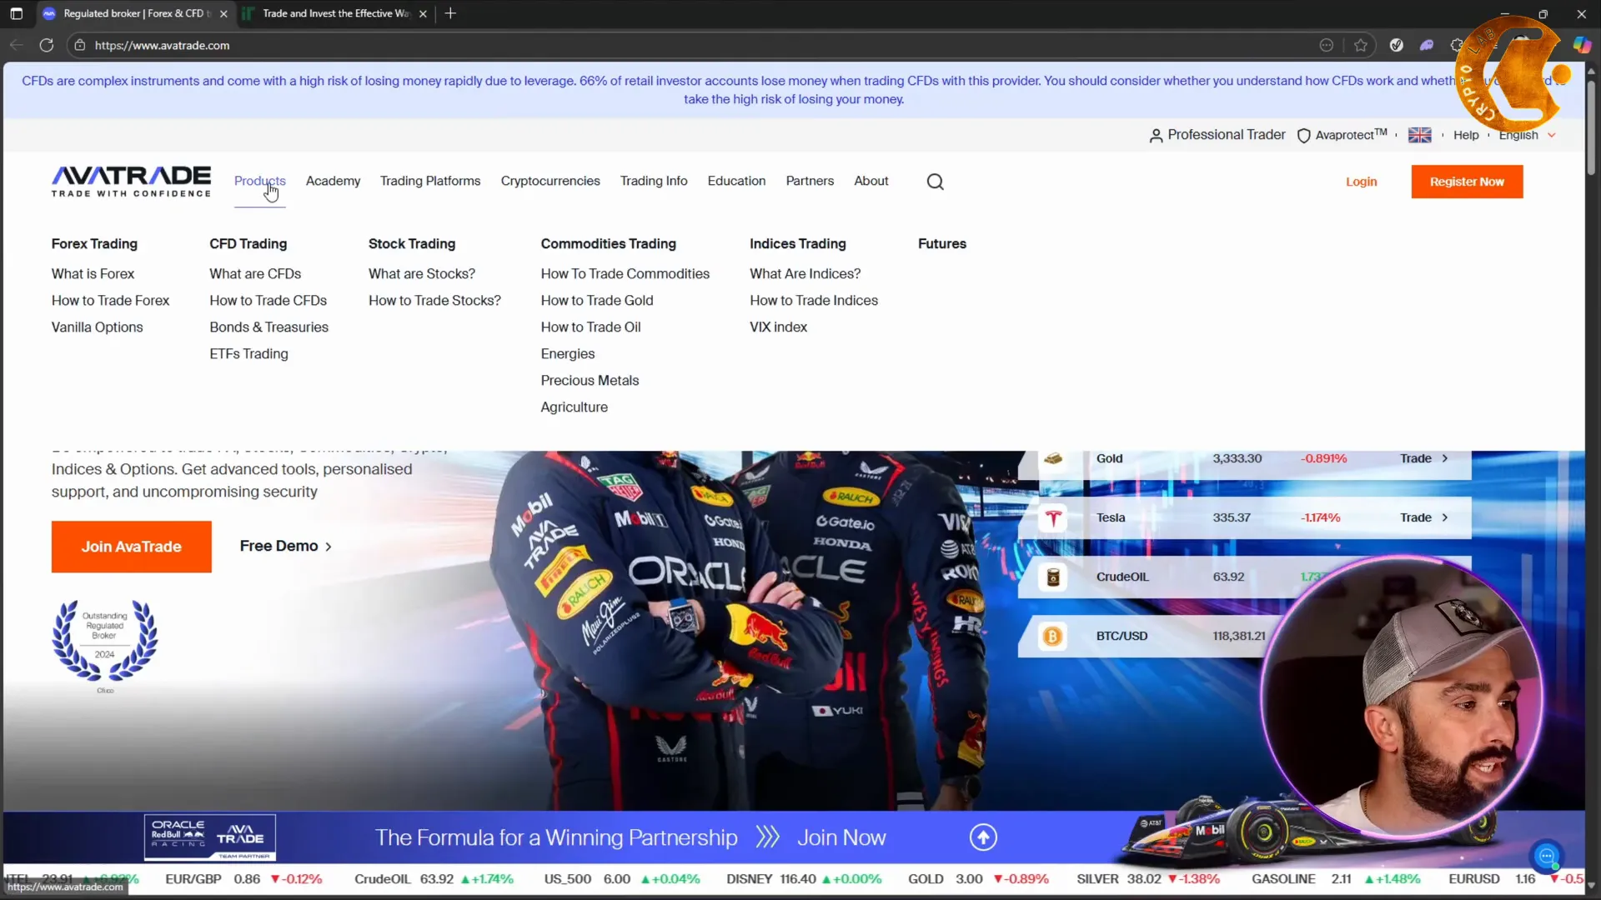Click the Bitcoin BTC/USD icon
This screenshot has height=900, width=1601.
[1052, 637]
